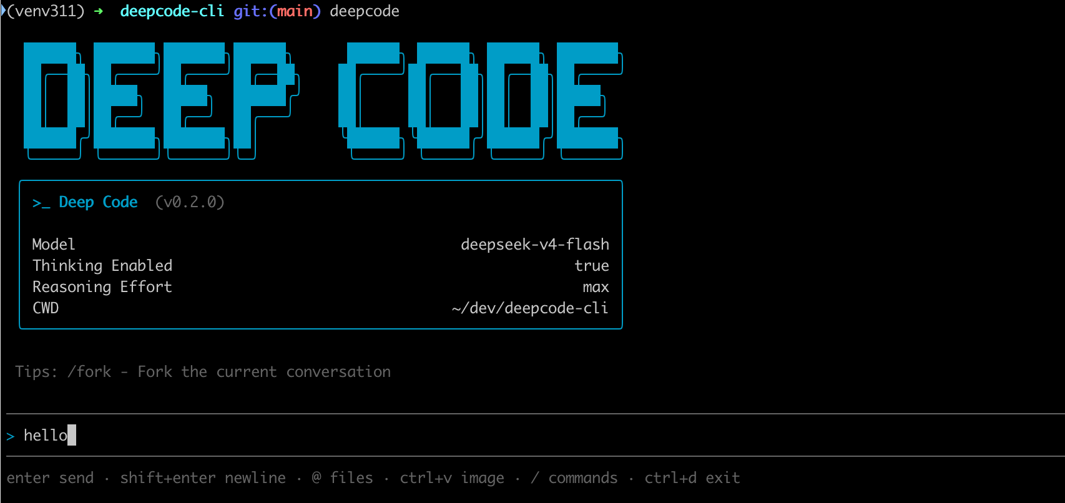Click the "/ commands" hint

click(574, 478)
